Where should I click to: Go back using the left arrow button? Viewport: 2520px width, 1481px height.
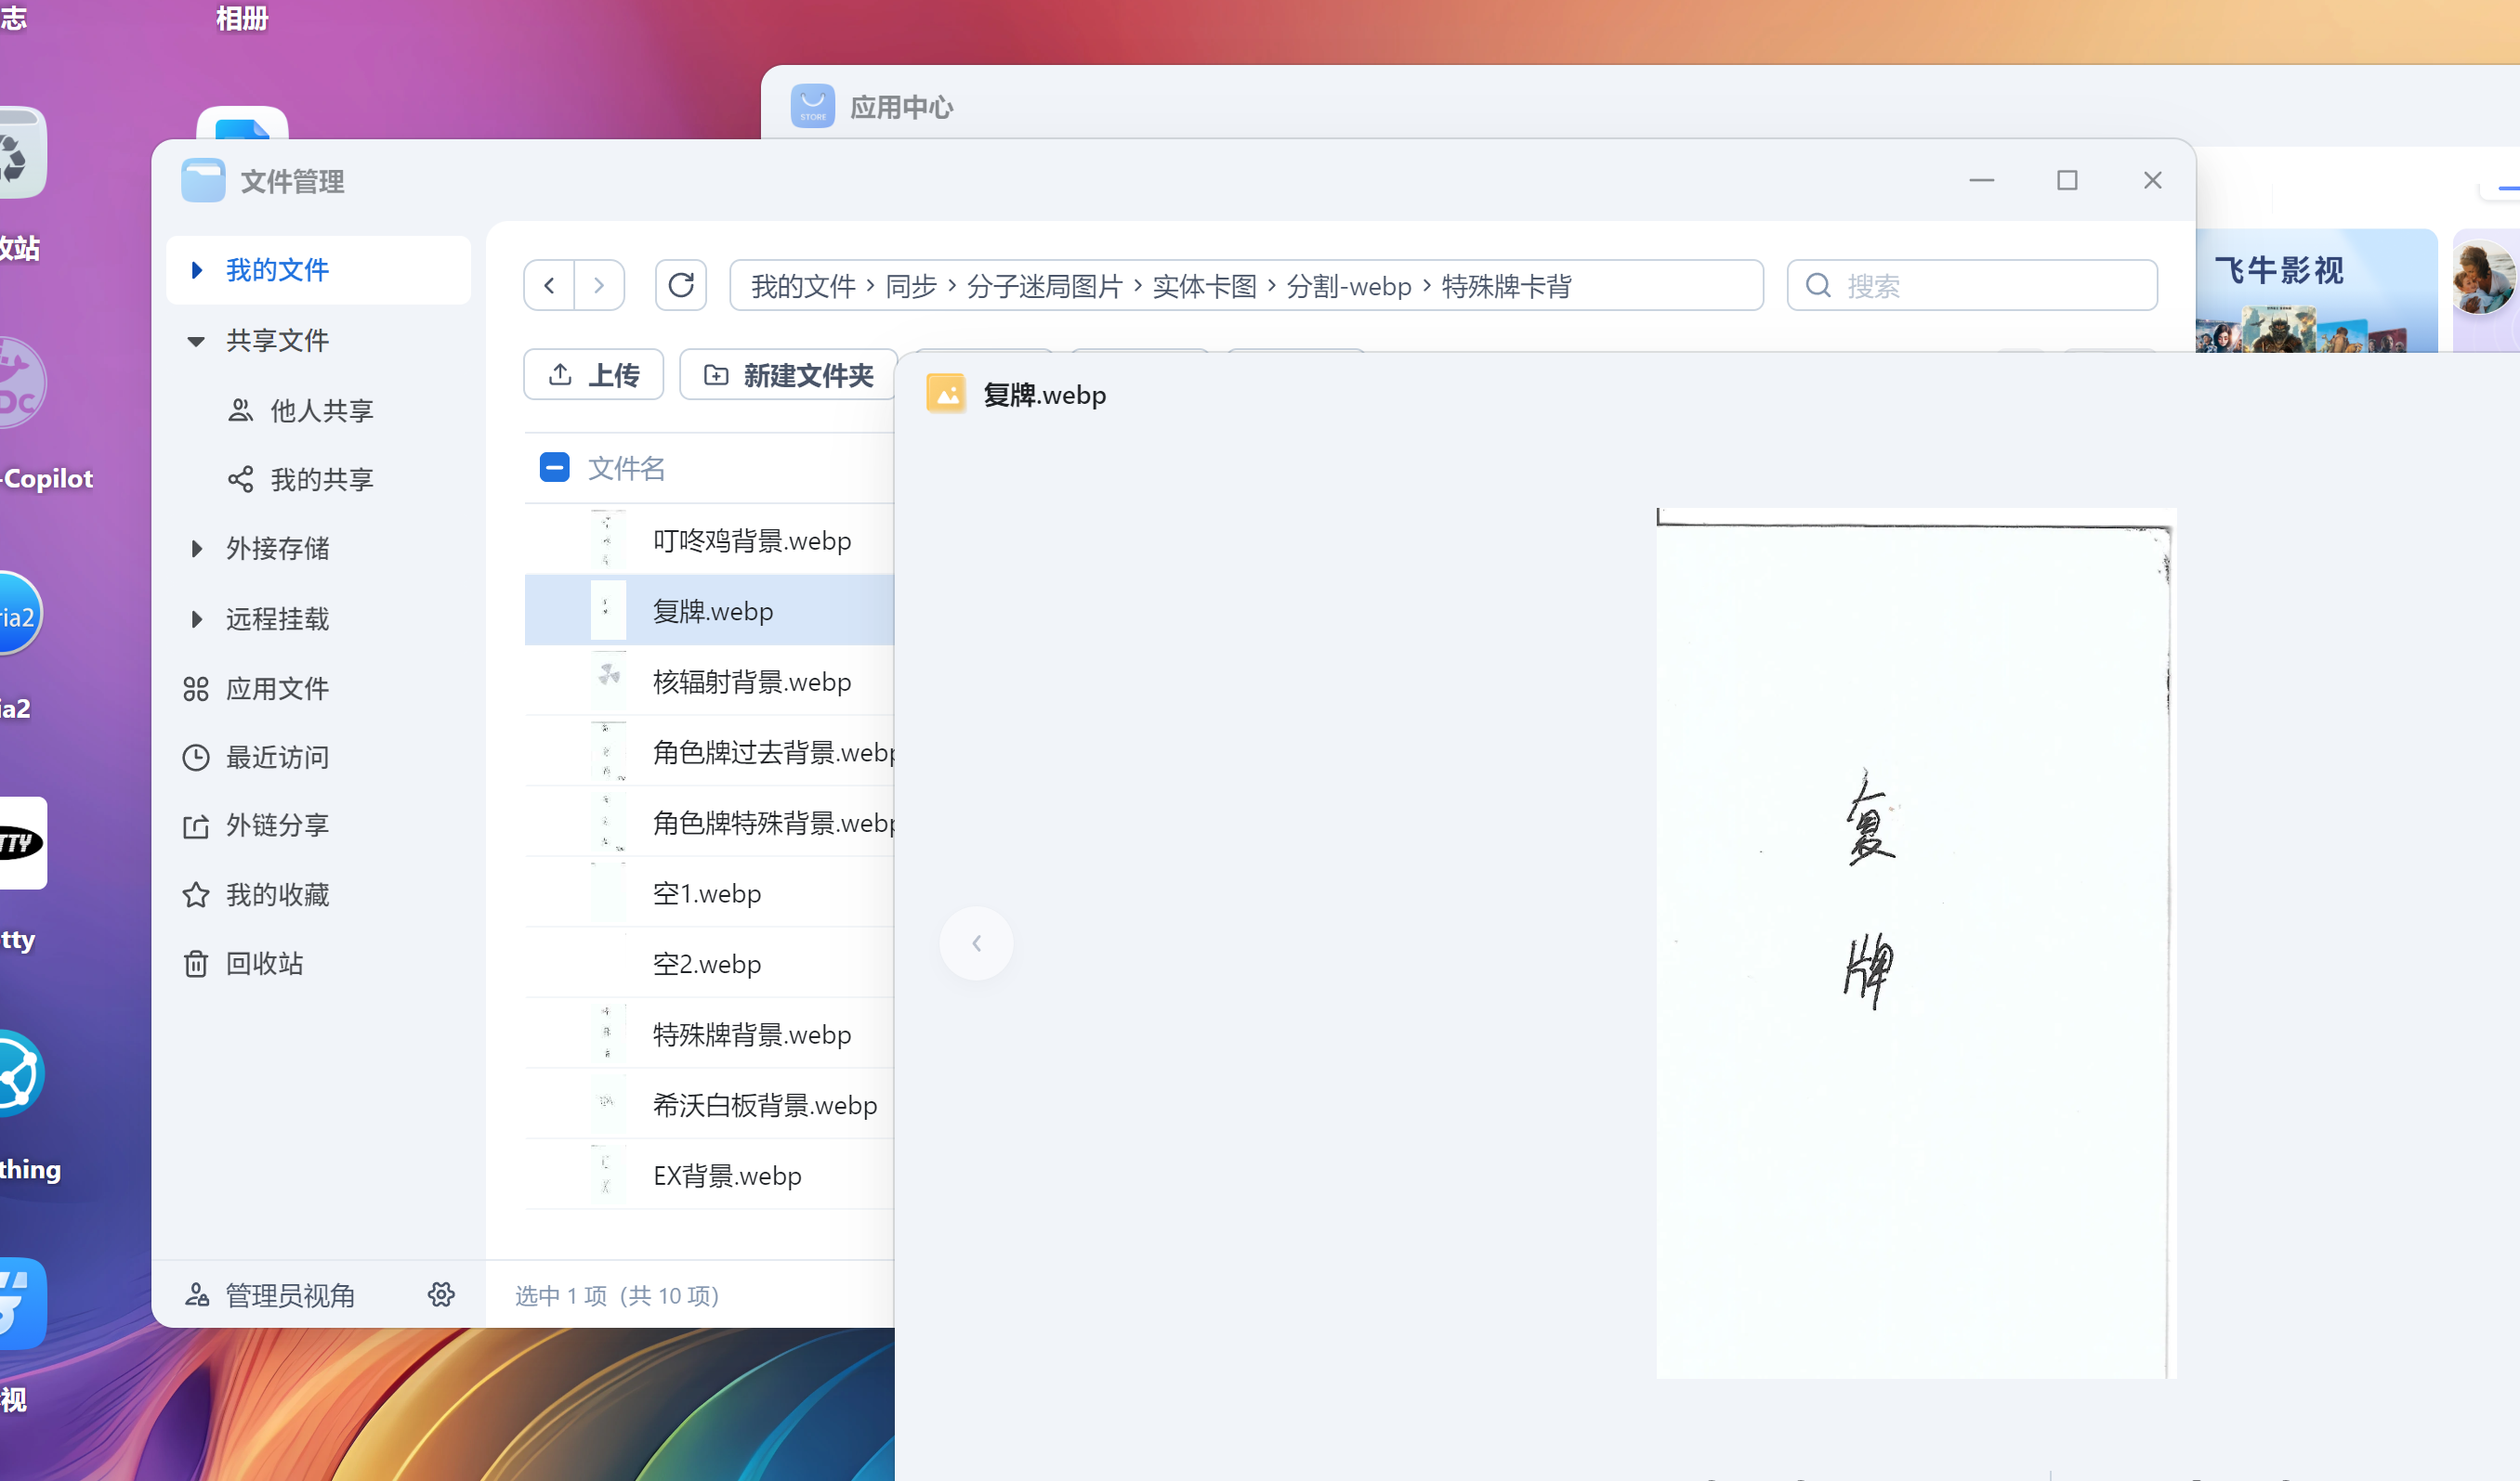pos(549,286)
